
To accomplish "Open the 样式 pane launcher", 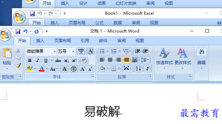I will coord(190,76).
